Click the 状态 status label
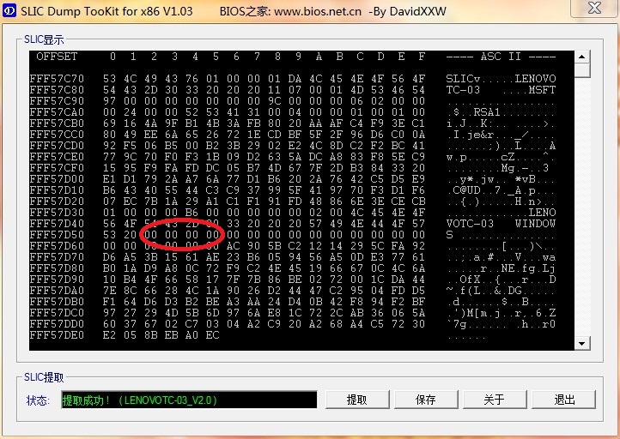This screenshot has width=620, height=439. click(x=38, y=400)
